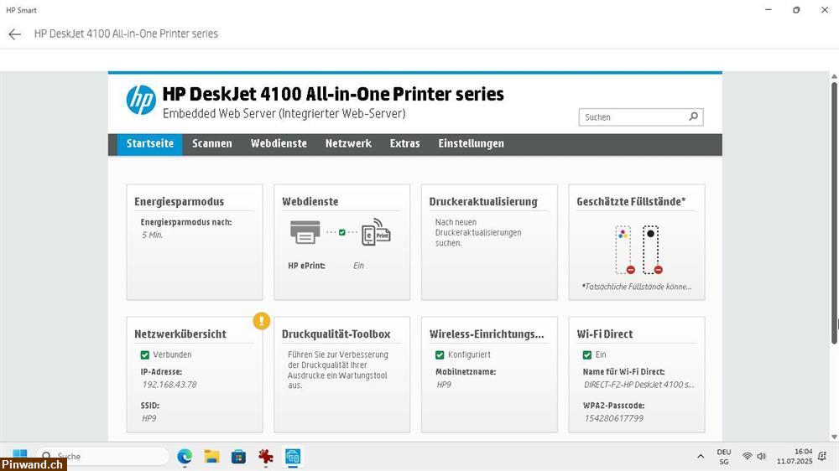This screenshot has height=471, width=839.
Task: Switch to the Netzwerk tab
Action: tap(348, 144)
